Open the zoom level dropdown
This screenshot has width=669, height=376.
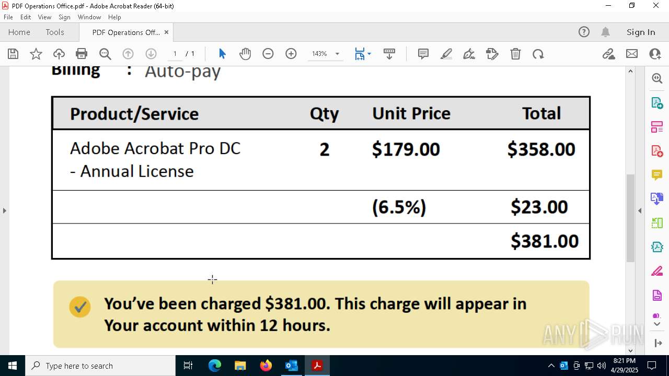pos(337,54)
